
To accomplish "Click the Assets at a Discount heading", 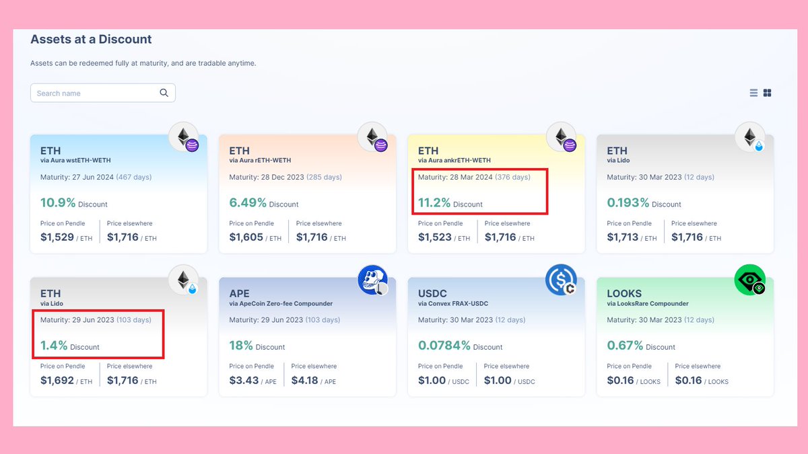I will (x=91, y=39).
